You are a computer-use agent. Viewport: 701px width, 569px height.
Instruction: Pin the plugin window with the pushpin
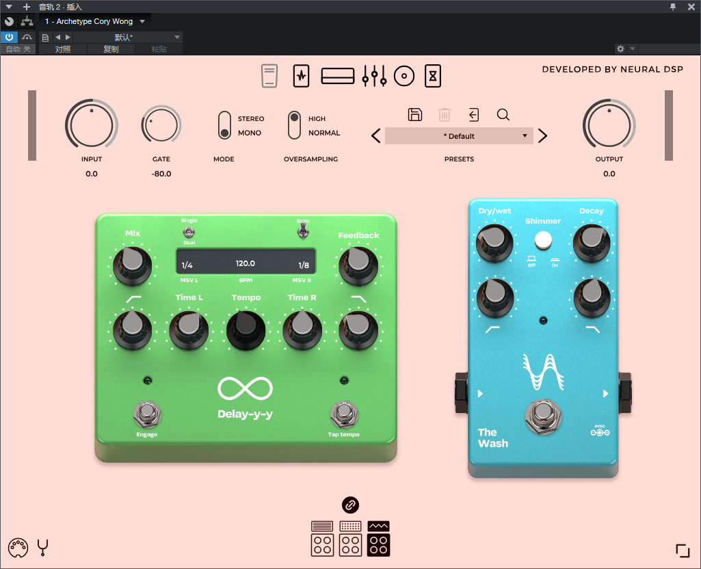click(x=673, y=7)
